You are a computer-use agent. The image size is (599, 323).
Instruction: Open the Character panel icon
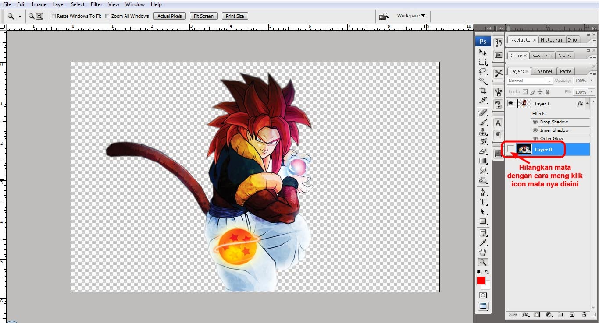pyautogui.click(x=498, y=123)
